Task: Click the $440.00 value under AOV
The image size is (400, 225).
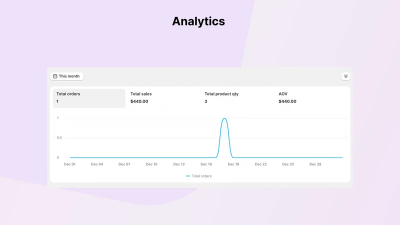Action: 287,101
